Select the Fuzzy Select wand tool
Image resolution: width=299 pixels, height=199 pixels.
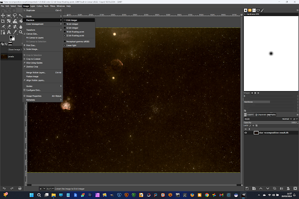coord(21,15)
